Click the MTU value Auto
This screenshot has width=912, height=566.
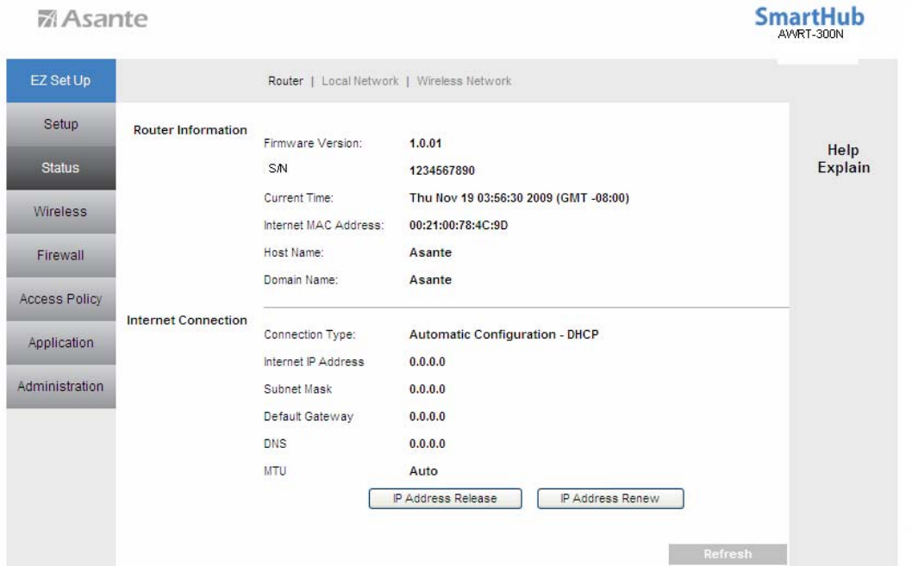click(x=423, y=470)
